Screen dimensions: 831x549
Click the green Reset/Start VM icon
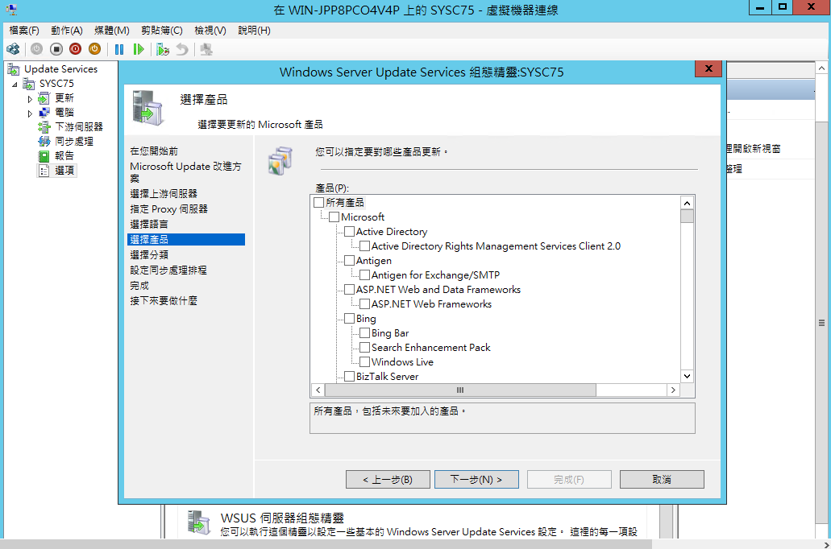[139, 49]
